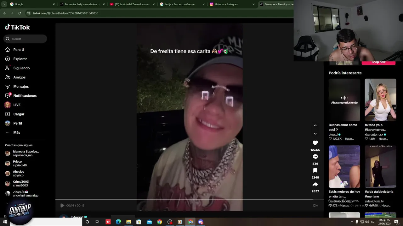
Task: Go to next video with down chevron
Action: 315,134
